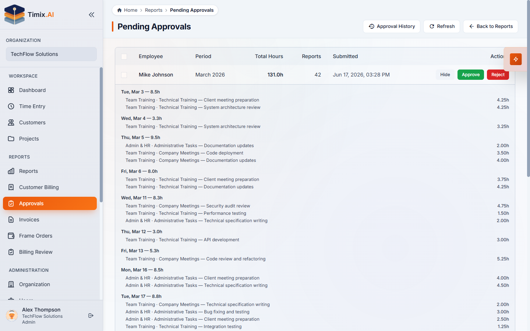Click the Alex Thompson avatar
This screenshot has width=530, height=331.
12,316
